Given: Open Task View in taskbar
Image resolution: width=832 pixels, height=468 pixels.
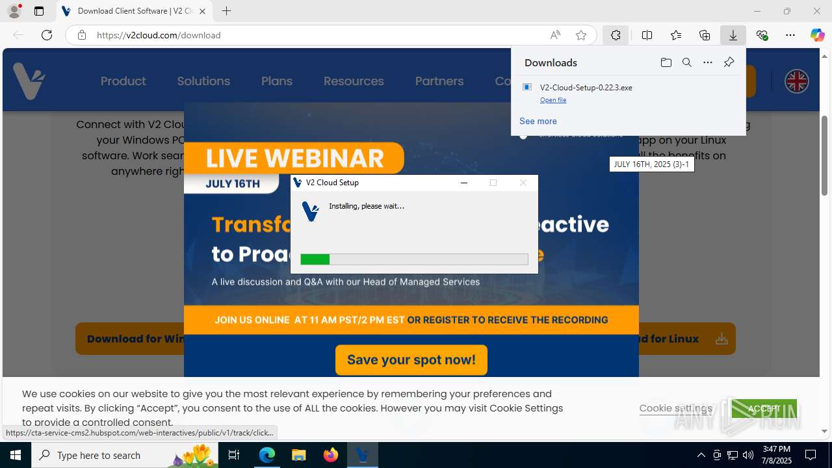Looking at the screenshot, I should point(234,455).
